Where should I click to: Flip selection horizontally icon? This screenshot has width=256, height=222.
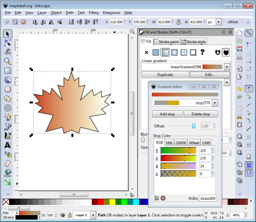51,22
